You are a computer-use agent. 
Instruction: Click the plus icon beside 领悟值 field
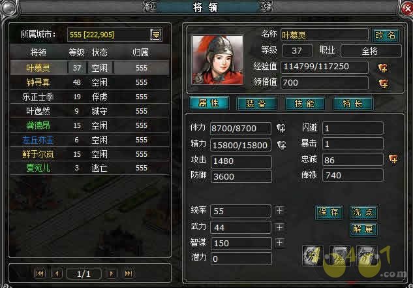[383, 84]
